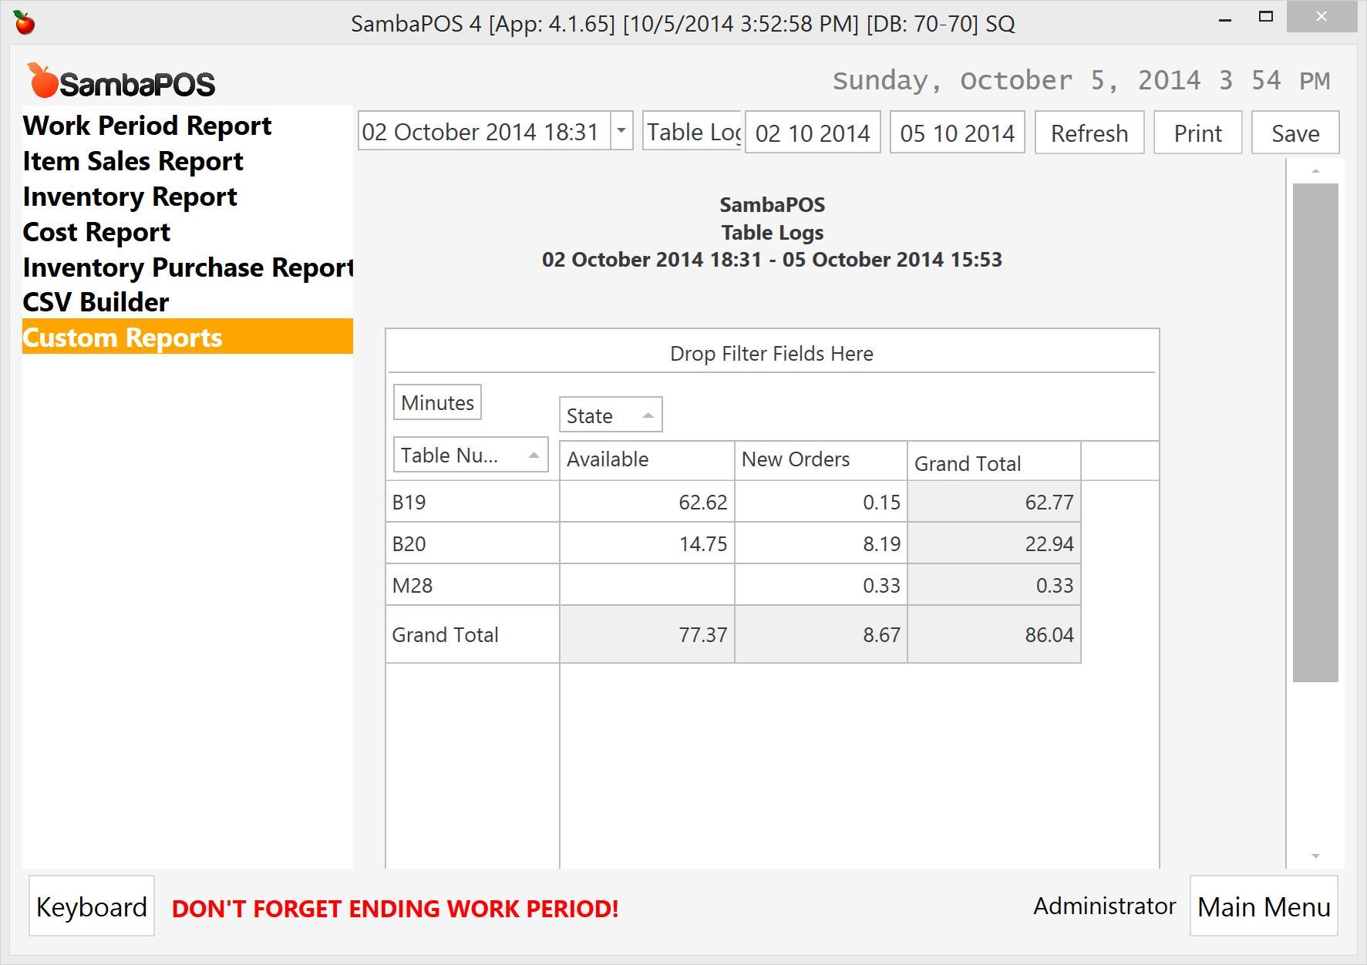
Task: Select the Table Logs report combo box
Action: [692, 132]
